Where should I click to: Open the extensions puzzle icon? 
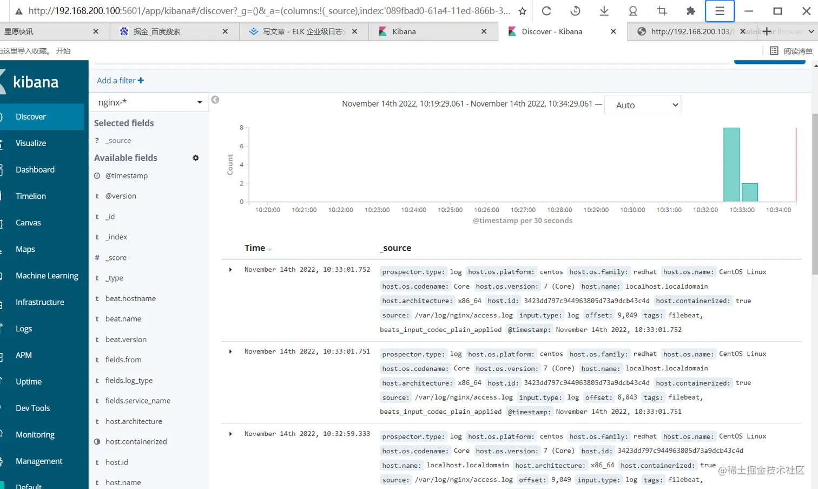[690, 11]
